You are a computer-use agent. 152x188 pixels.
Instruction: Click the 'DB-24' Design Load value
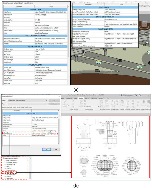click(x=36, y=83)
